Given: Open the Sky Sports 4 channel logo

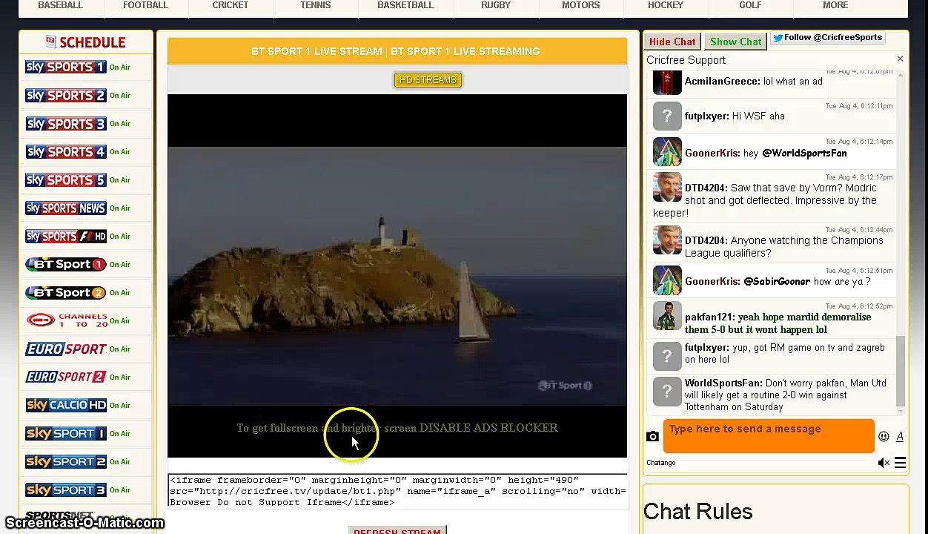Looking at the screenshot, I should (x=66, y=151).
